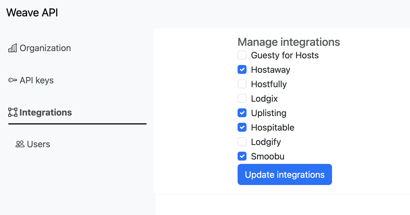This screenshot has width=410, height=215.
Task: Click the Manage integrations heading
Action: 289,42
